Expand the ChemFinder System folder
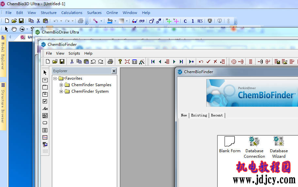 pos(61,92)
